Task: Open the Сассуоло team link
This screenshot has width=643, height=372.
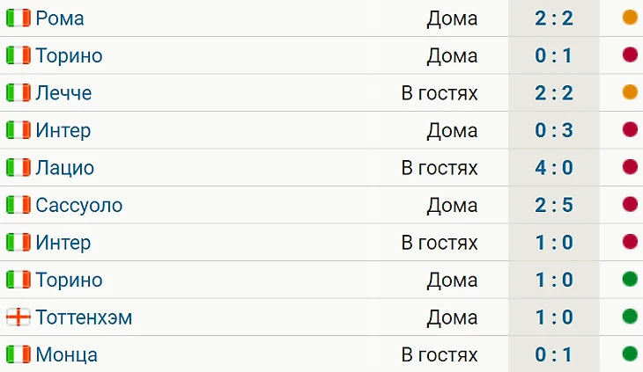Action: 78,205
